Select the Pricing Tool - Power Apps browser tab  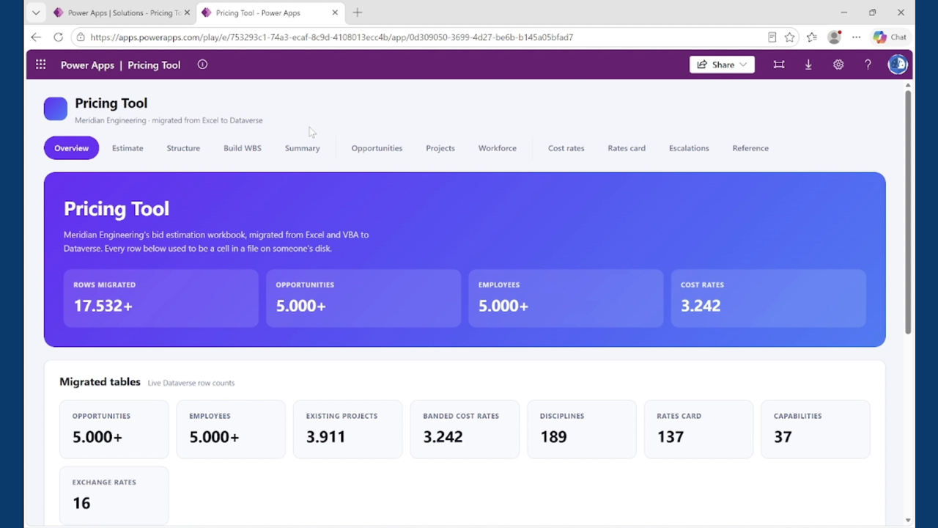click(x=270, y=12)
